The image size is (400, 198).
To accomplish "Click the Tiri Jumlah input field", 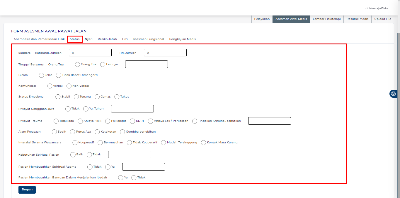I will (x=165, y=53).
